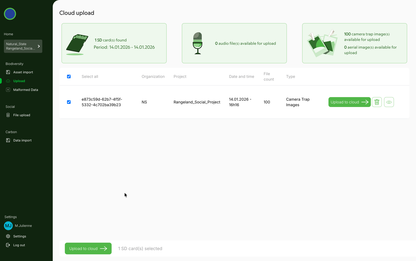Click the Upload cloud icon in sidebar
Screen dimensions: 416x261
8,81
